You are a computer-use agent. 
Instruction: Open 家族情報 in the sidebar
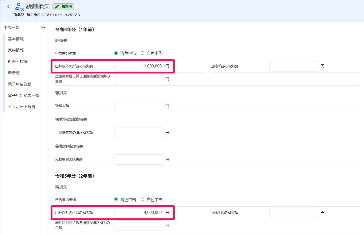tap(16, 50)
